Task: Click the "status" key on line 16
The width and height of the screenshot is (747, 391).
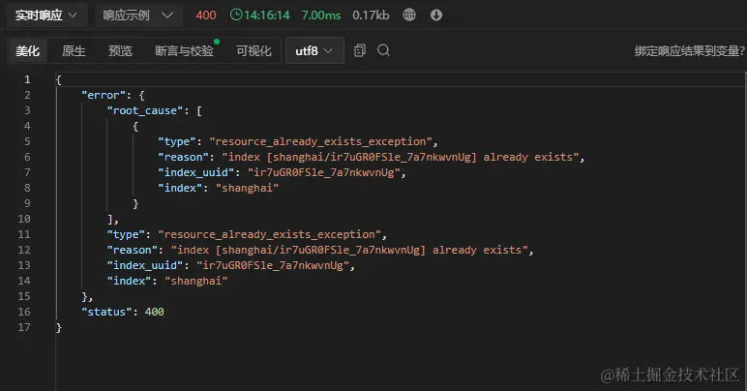Action: click(x=106, y=312)
